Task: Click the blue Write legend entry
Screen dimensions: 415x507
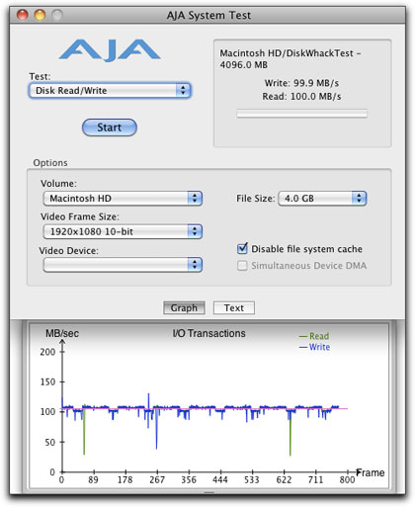Action: pyautogui.click(x=314, y=347)
